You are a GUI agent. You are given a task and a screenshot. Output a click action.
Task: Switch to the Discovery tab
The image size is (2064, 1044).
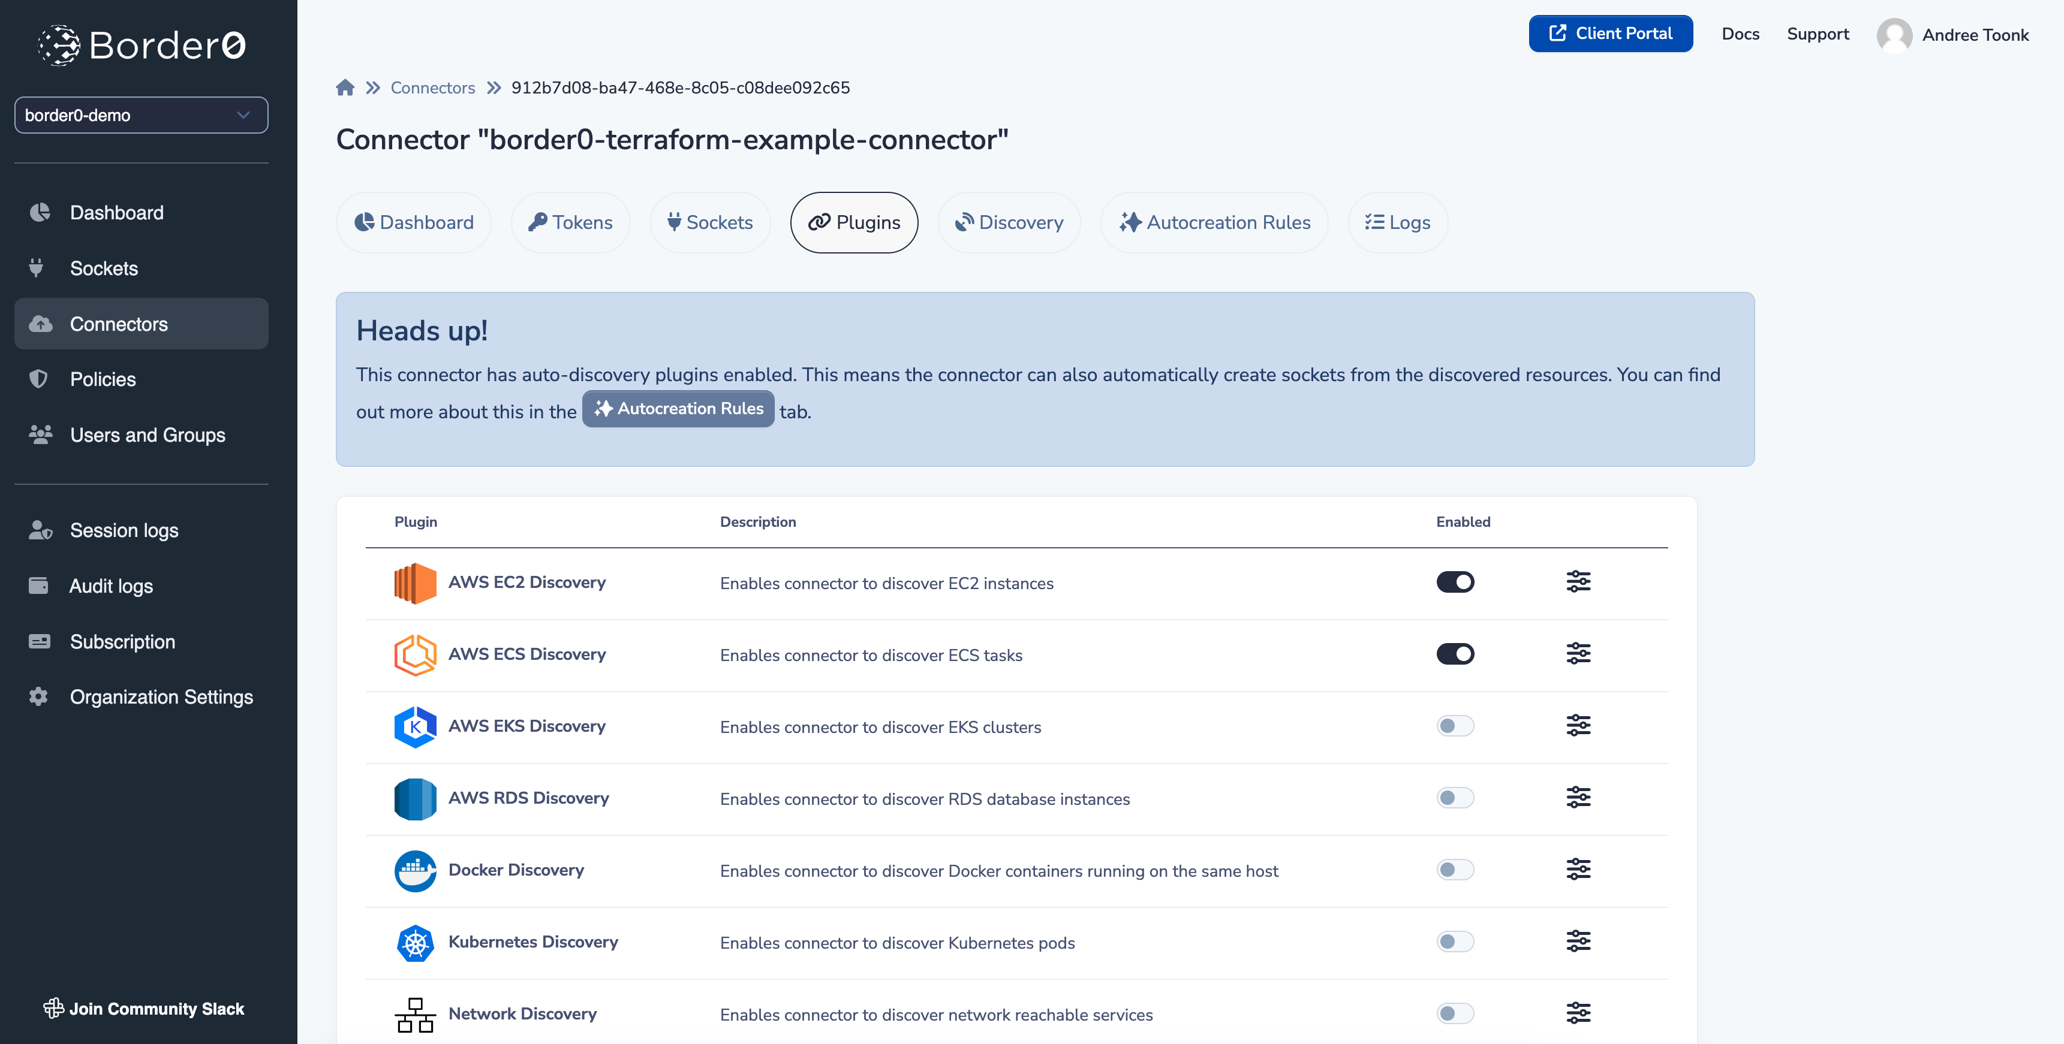pyautogui.click(x=1009, y=222)
